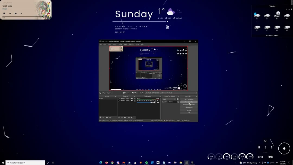Open Filters for the selected source
Screen dimensions: 293x165
point(135,93)
